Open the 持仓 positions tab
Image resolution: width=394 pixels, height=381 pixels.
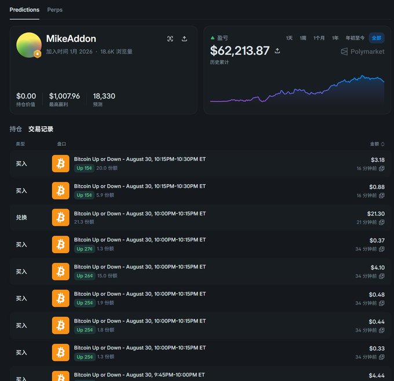(16, 129)
